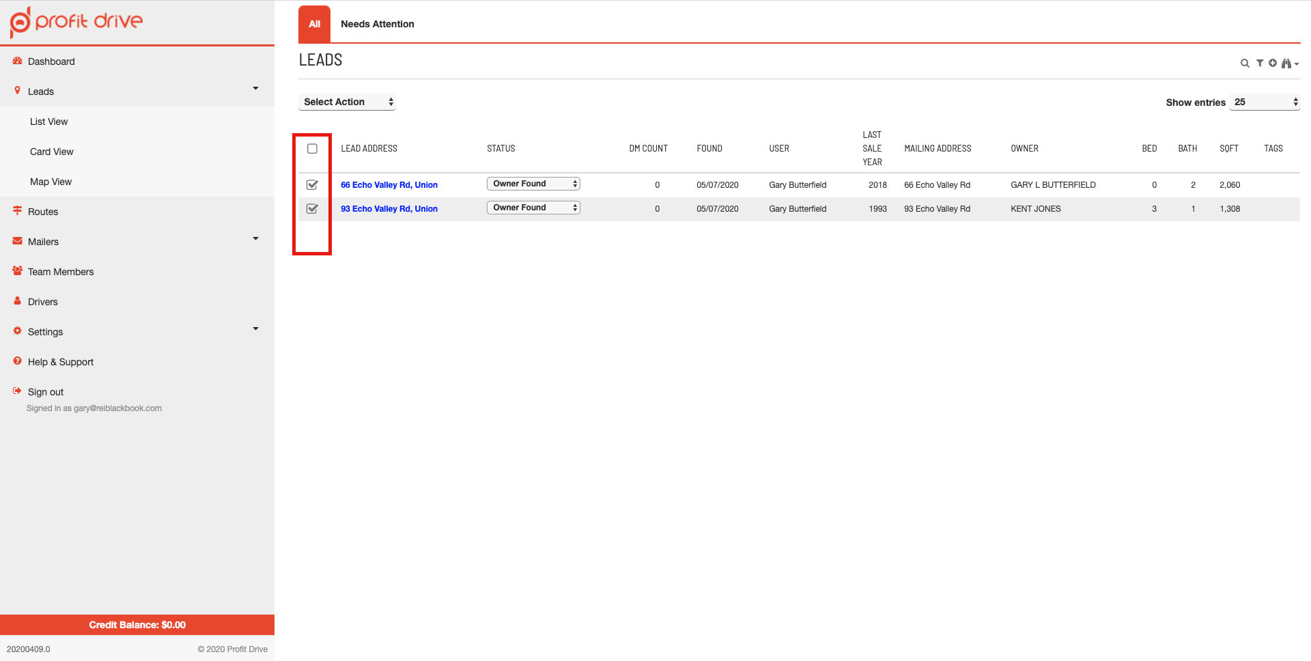The image size is (1311, 661).
Task: Click the search magnifier icon above leads table
Action: pyautogui.click(x=1245, y=64)
